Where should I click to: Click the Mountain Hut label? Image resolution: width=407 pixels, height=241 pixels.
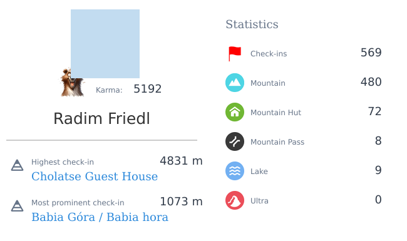276,113
